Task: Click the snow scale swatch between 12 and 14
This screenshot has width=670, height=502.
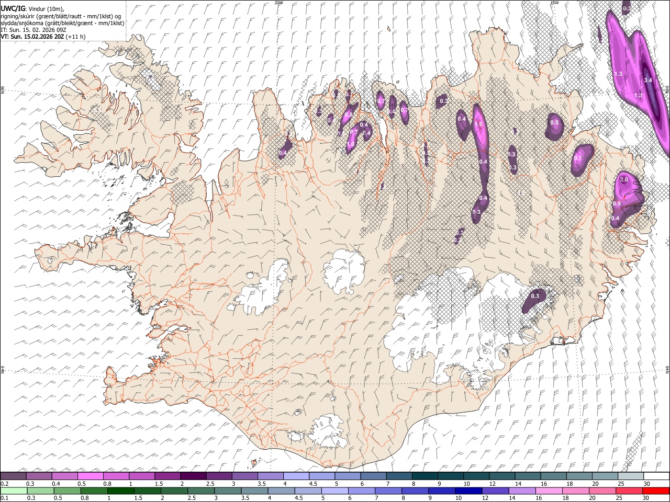Action: [x=502, y=476]
